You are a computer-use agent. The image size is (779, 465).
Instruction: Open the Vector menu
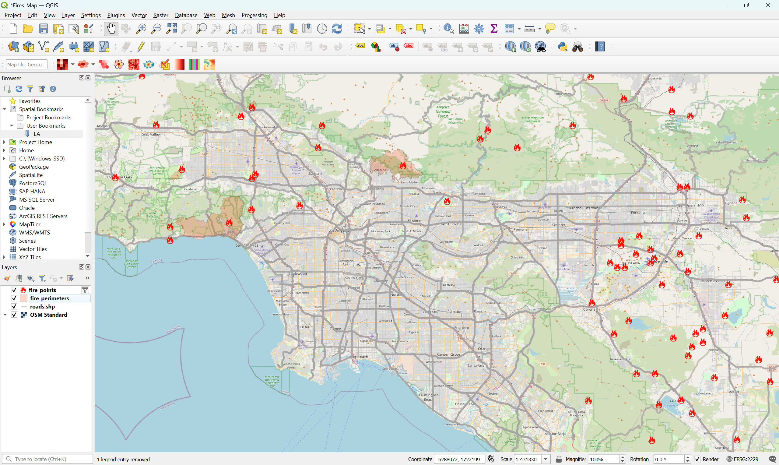139,15
